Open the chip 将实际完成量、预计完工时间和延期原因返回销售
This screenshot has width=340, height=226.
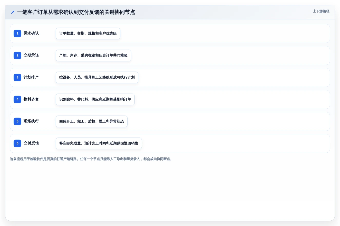pyautogui.click(x=99, y=143)
